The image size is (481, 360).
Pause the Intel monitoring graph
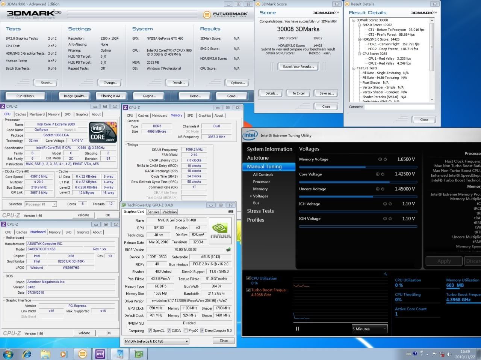297,329
